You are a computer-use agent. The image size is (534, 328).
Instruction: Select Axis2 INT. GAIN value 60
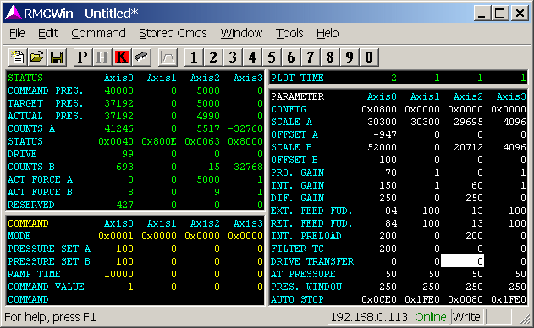tap(477, 185)
